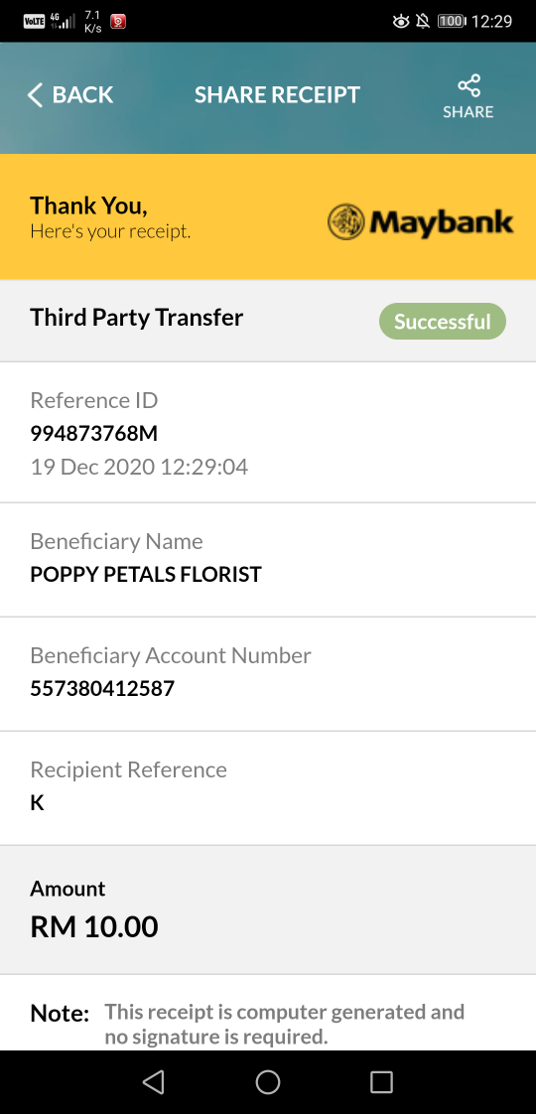This screenshot has width=536, height=1114.
Task: Select reference ID 994873768M
Action: point(93,433)
